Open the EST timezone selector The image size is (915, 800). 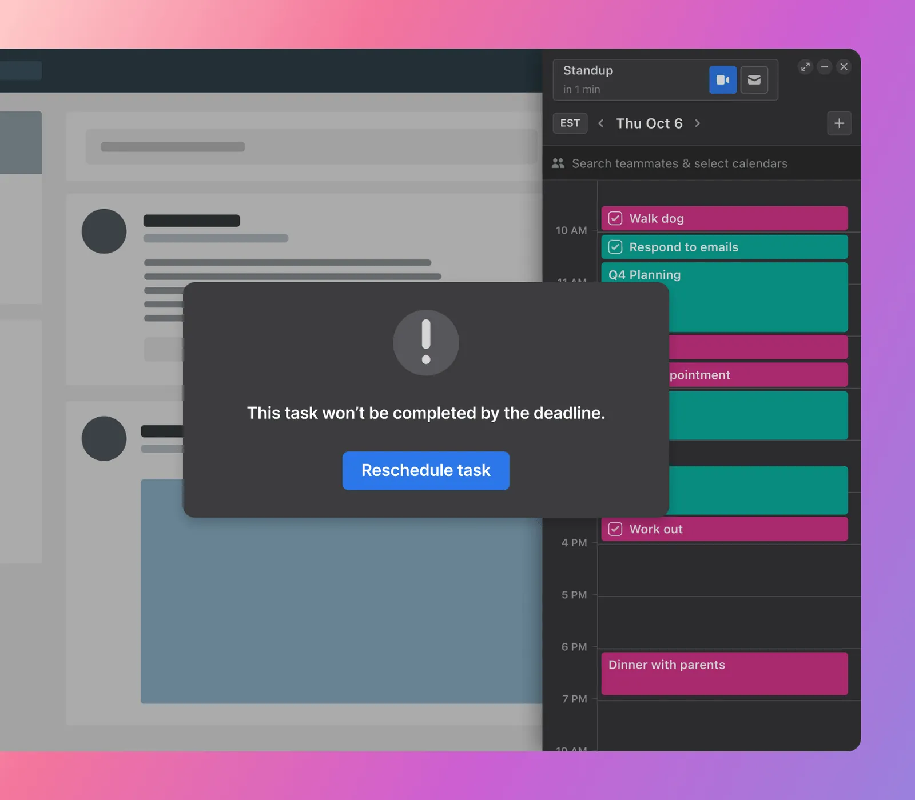pos(570,123)
